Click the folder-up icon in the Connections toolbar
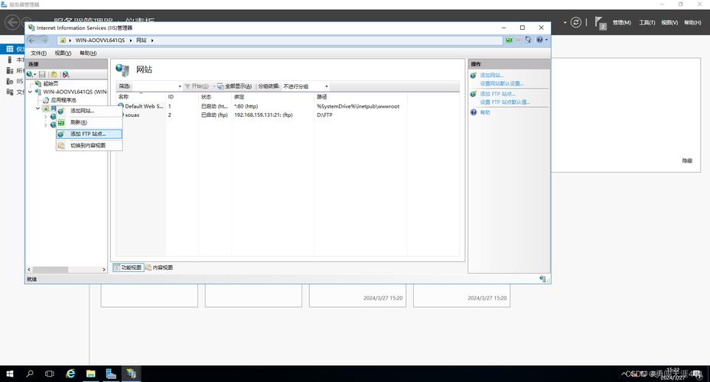The width and height of the screenshot is (710, 382). coord(54,74)
